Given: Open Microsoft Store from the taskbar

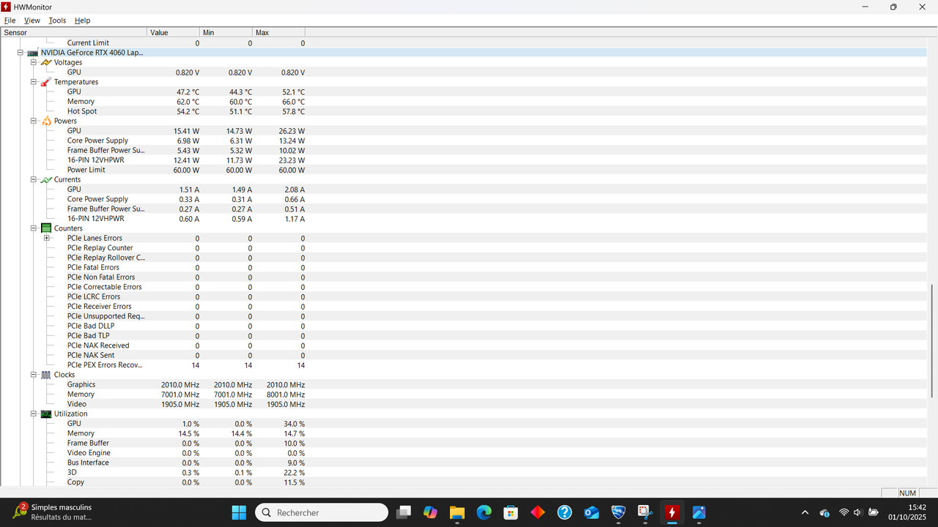Looking at the screenshot, I should click(x=511, y=512).
